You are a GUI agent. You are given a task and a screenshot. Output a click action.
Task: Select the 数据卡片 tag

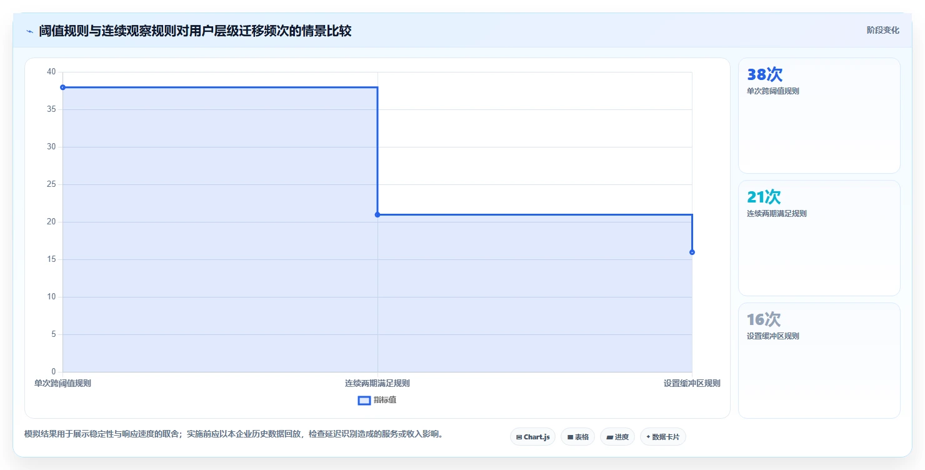(x=663, y=437)
